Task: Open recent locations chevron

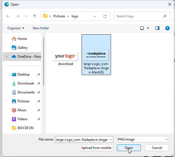Action: pyautogui.click(x=26, y=16)
